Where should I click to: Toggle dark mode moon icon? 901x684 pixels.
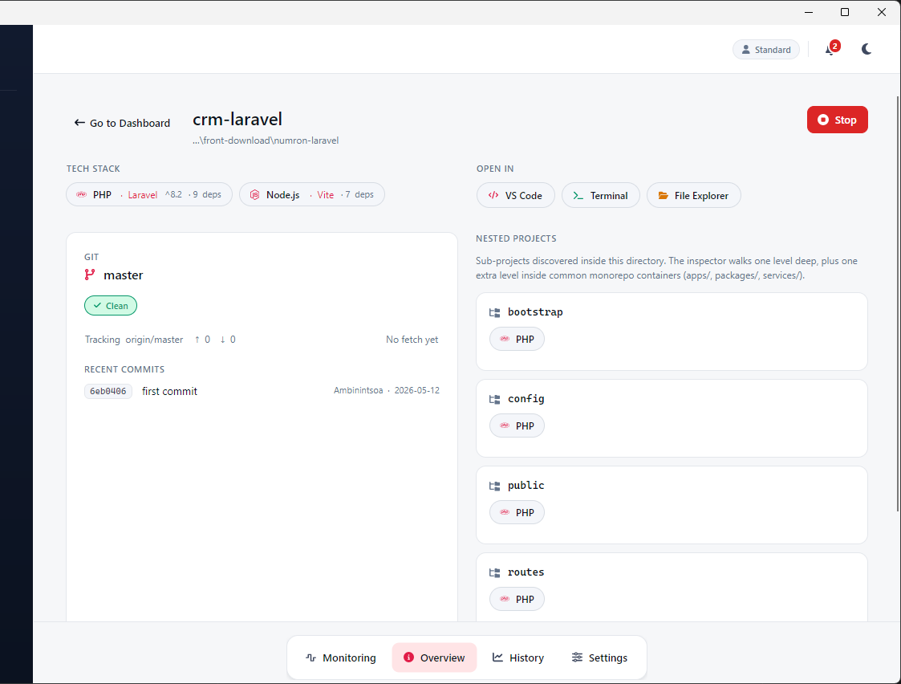867,50
